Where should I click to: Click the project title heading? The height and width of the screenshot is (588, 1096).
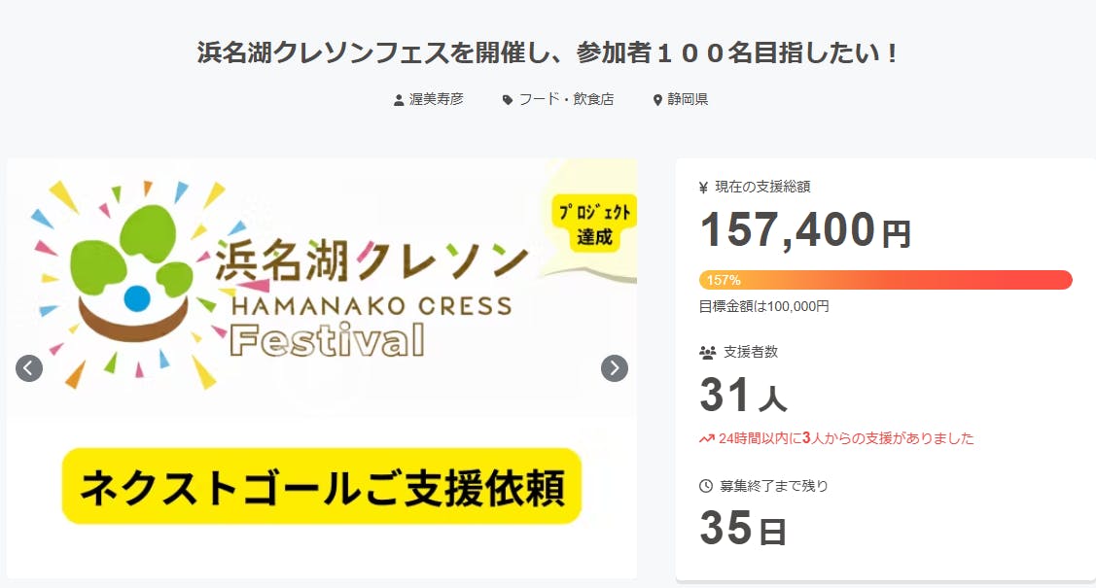[548, 52]
